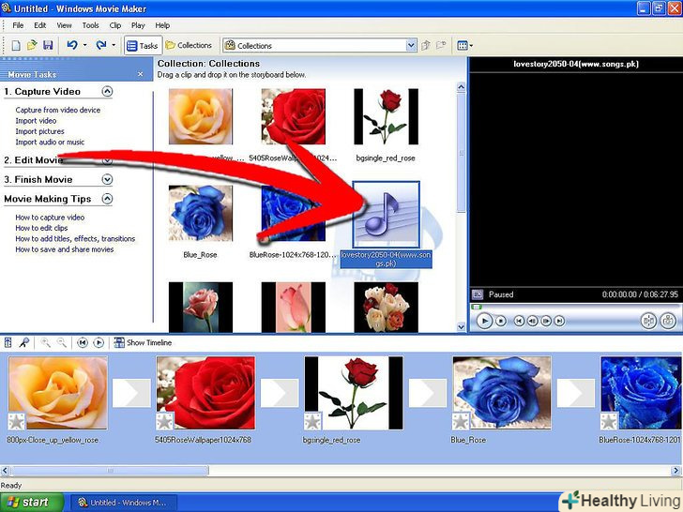Split the clip at current frame
This screenshot has width=683, height=512.
[x=648, y=322]
